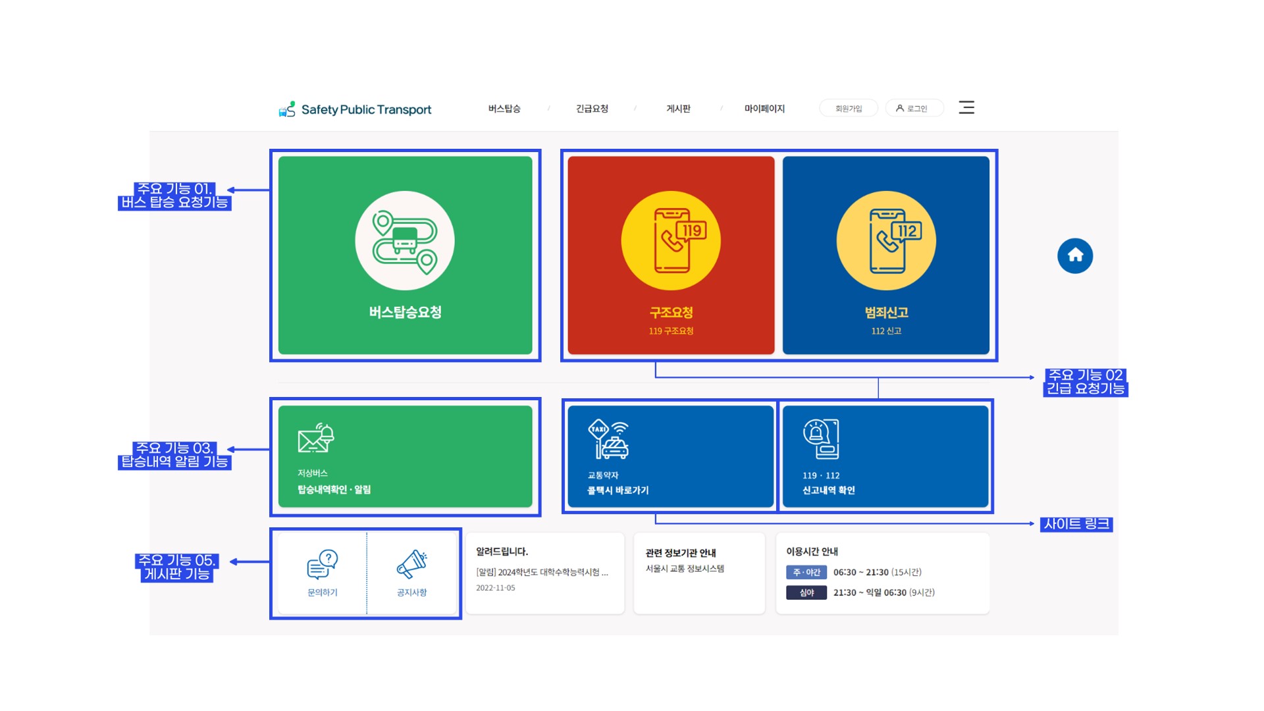
Task: Click the call taxi icon
Action: pyautogui.click(x=608, y=439)
